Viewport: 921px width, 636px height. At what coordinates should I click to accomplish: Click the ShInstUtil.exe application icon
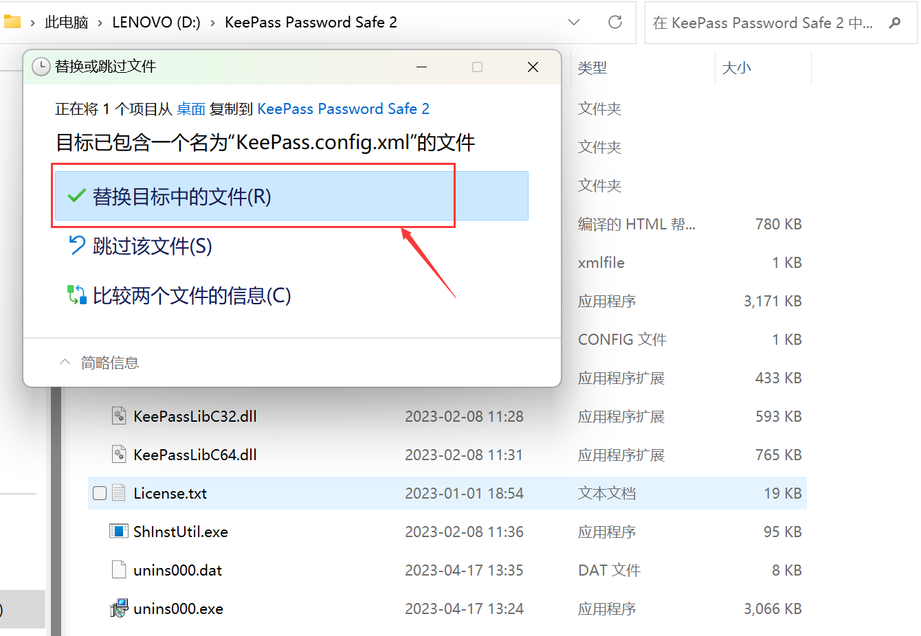click(x=119, y=531)
